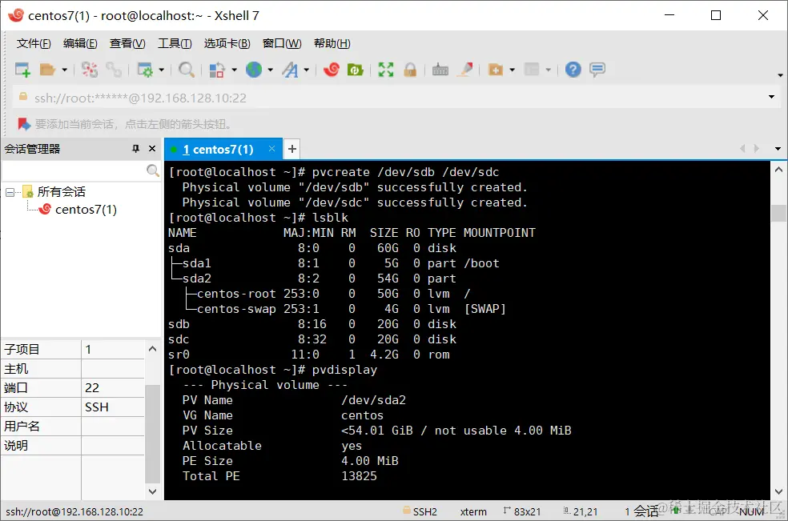Launch Xftp green toolbar icon
Screen dimensions: 788x521
[x=356, y=70]
